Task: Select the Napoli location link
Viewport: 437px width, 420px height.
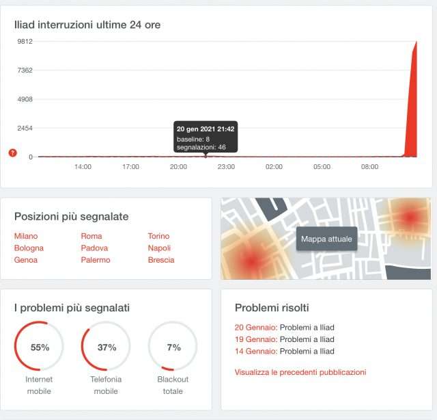Action: pos(159,248)
